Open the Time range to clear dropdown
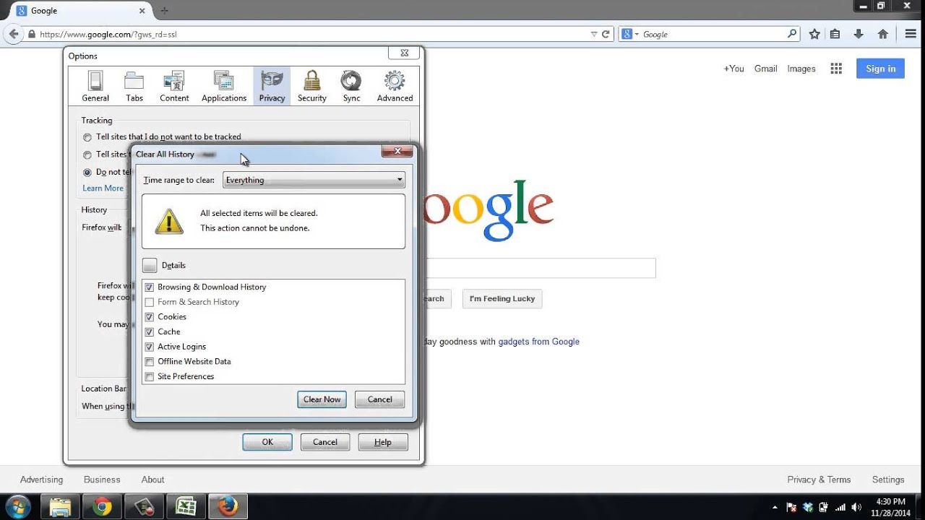 (x=314, y=180)
